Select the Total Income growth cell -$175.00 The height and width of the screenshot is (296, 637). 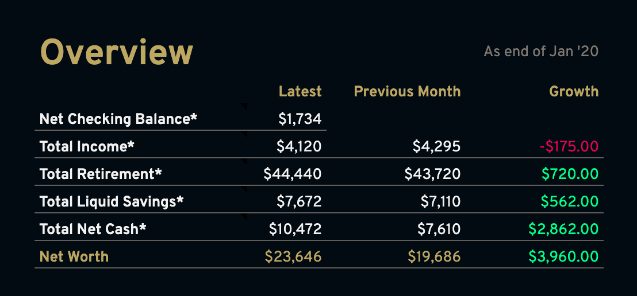(569, 147)
